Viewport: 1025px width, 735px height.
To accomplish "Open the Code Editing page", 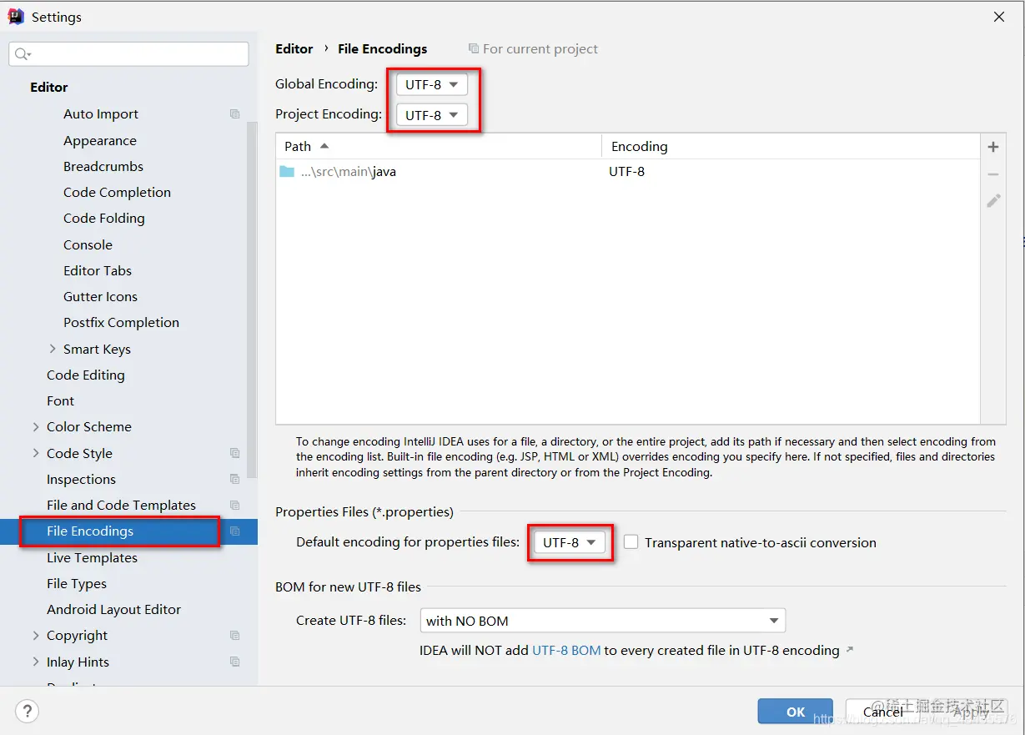I will click(86, 375).
